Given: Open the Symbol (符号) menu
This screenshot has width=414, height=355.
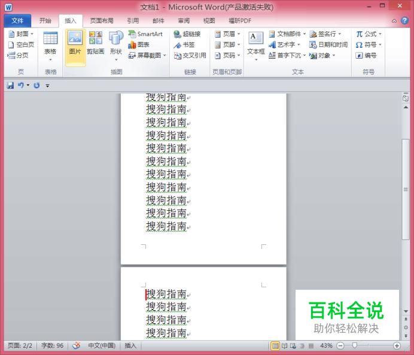Looking at the screenshot, I should tap(369, 45).
